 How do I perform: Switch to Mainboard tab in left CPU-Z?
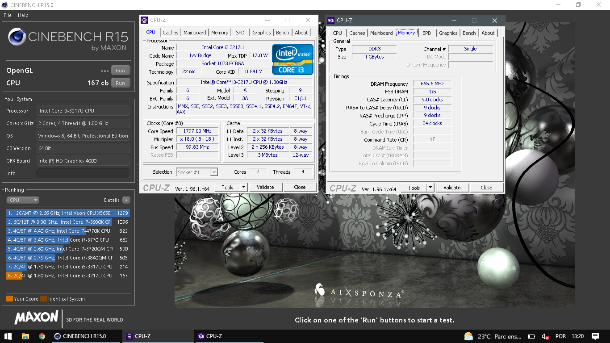click(x=195, y=33)
